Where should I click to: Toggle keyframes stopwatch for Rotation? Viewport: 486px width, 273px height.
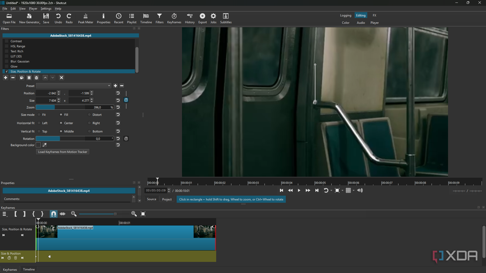[x=126, y=139]
